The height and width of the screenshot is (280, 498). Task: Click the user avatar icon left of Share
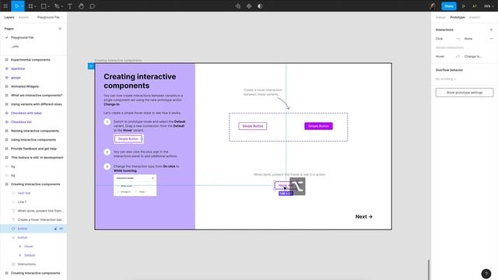click(x=433, y=6)
